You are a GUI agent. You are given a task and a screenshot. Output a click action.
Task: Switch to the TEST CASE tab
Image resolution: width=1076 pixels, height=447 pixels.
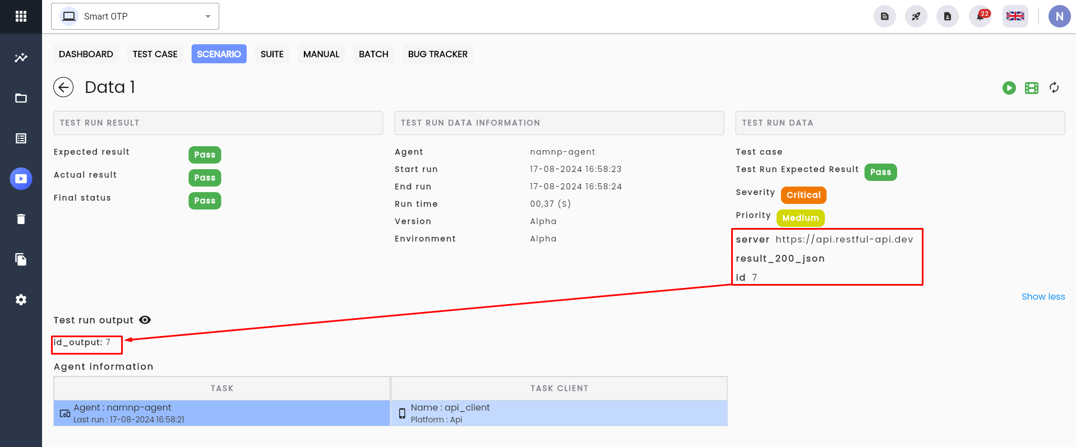155,54
